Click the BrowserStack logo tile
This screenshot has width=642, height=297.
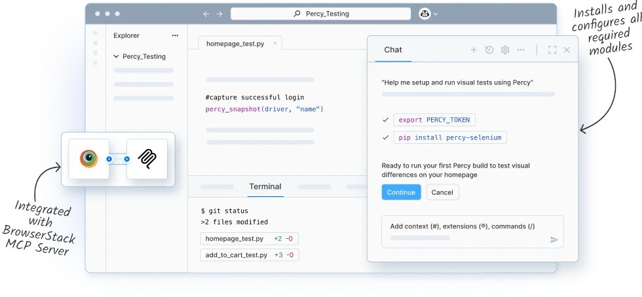tap(89, 159)
